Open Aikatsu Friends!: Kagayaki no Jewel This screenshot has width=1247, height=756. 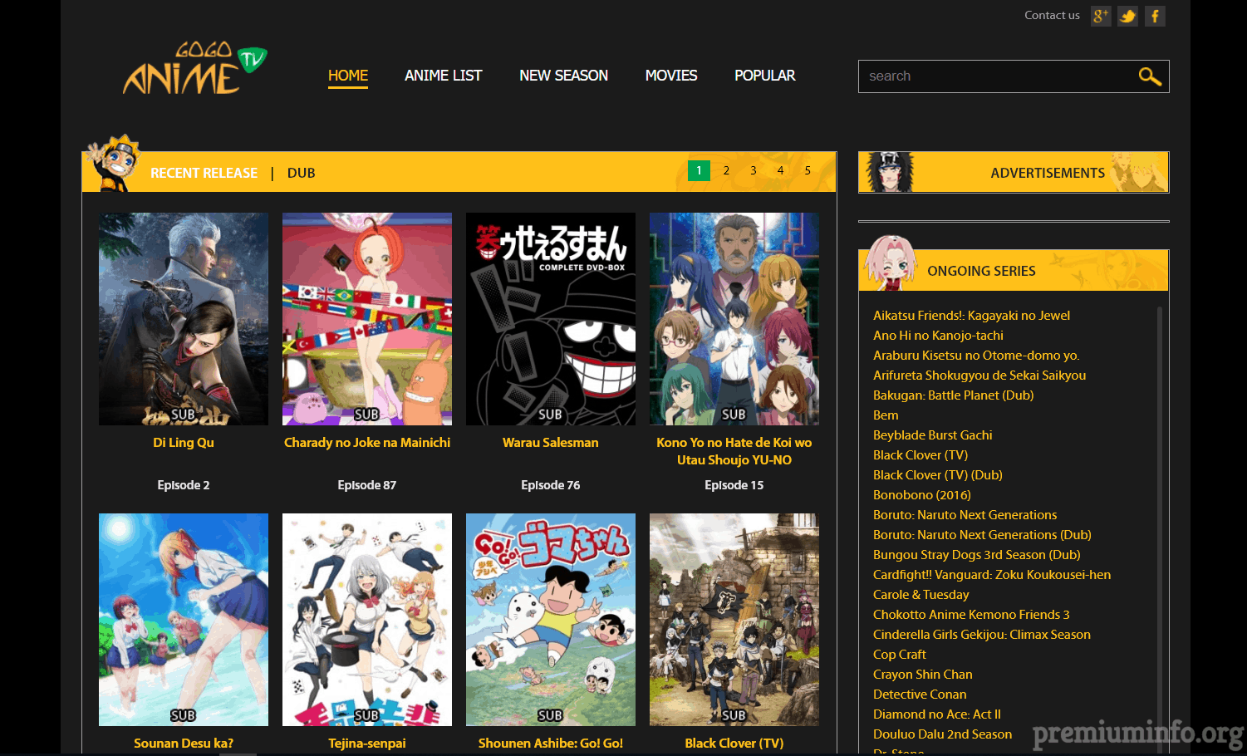(x=971, y=316)
